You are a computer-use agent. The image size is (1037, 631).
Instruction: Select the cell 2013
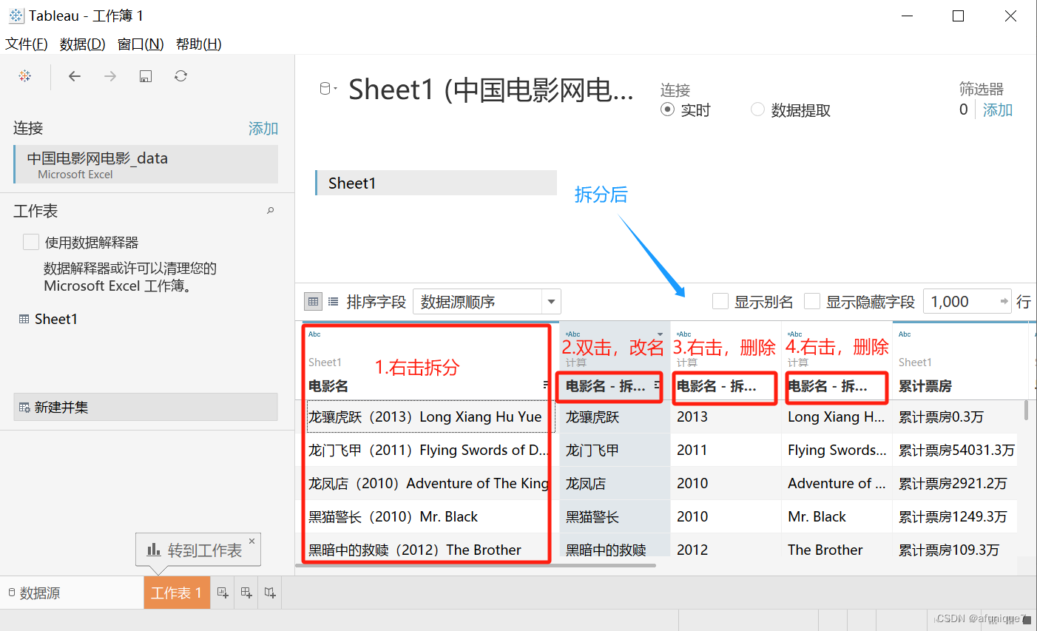[726, 416]
